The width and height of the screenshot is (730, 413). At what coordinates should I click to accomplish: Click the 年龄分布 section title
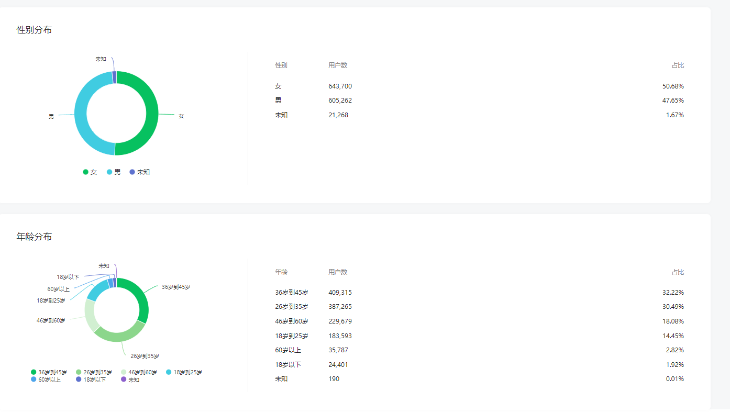click(x=34, y=237)
